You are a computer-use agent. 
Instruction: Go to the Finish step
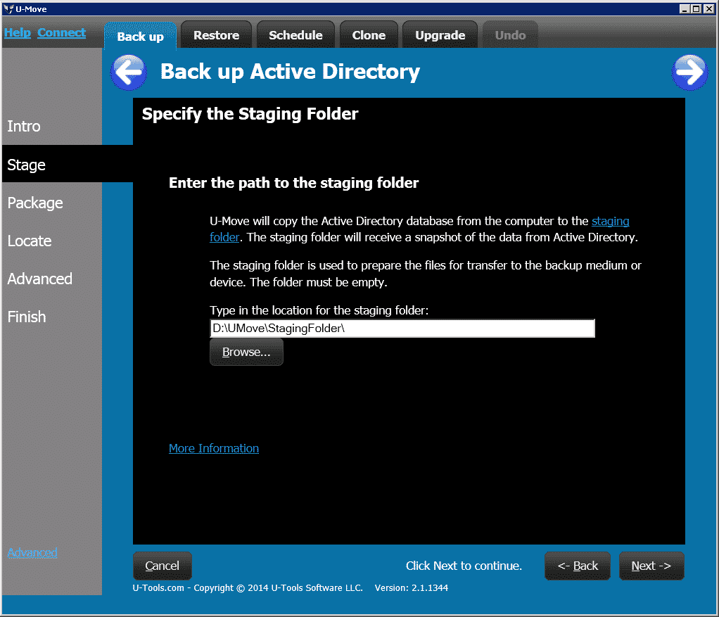[x=27, y=317]
